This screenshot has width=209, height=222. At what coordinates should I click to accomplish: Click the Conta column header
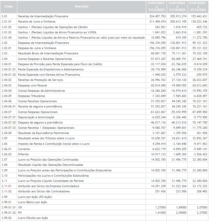[x=9, y=6]
